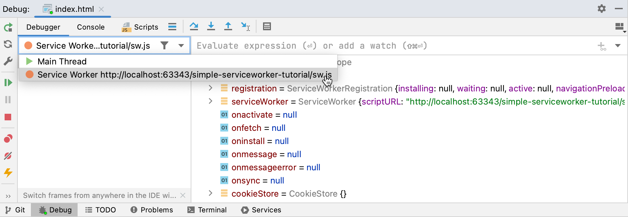Select Service Worker sw.js thread entry
628x217 pixels.
[x=178, y=75]
